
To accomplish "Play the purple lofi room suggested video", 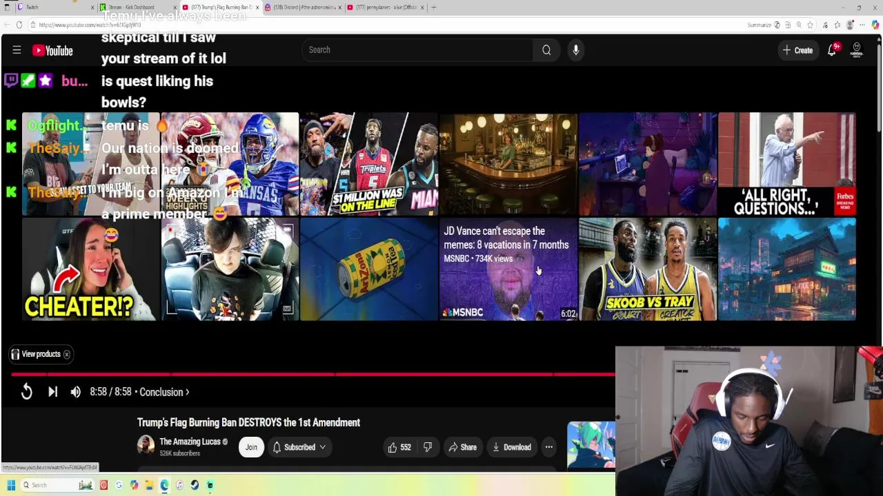I will 648,165.
